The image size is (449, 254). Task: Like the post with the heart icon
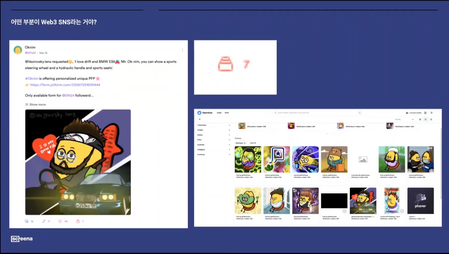point(60,221)
